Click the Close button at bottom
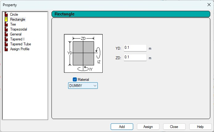The height and width of the screenshot is (132, 214). (x=174, y=127)
